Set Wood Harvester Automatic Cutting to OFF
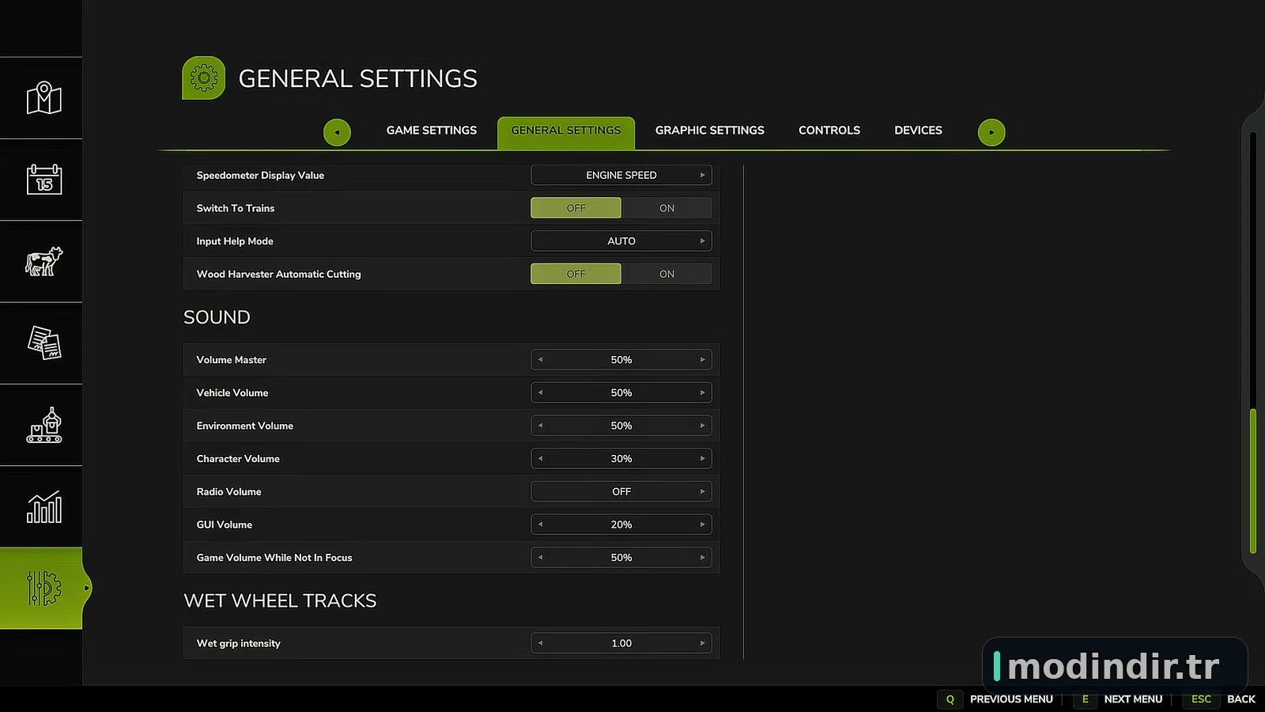1265x712 pixels. click(x=576, y=274)
